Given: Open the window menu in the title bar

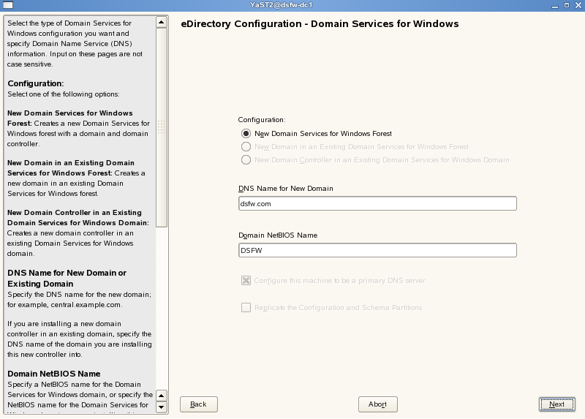Looking at the screenshot, I should click(6, 6).
